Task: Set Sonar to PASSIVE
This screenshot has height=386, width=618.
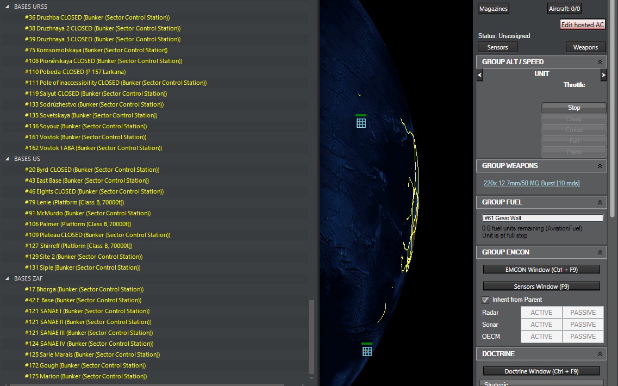Action: tap(583, 325)
